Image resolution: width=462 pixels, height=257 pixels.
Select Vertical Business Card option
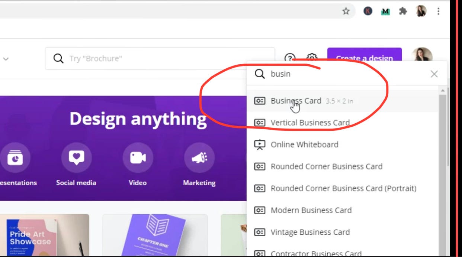pos(343,123)
